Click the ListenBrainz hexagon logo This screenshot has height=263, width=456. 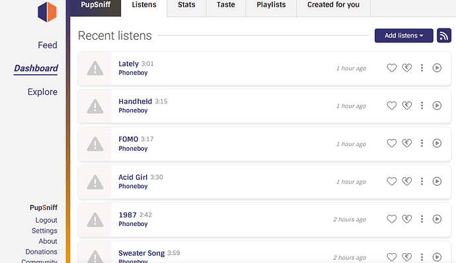coord(47,12)
